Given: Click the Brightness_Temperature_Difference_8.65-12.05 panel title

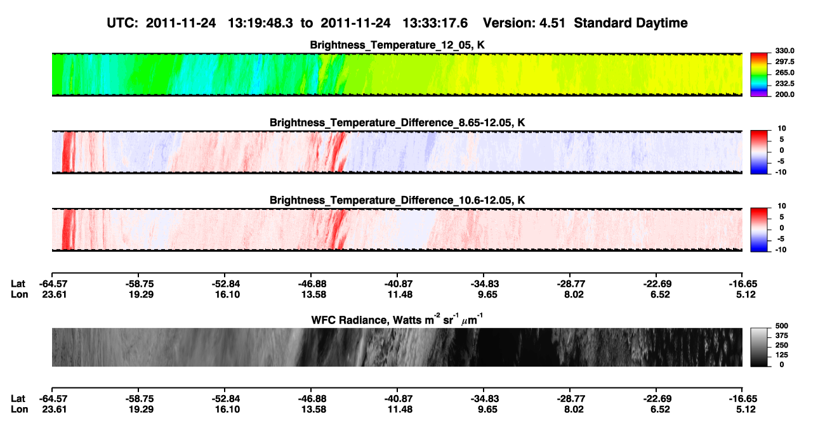Looking at the screenshot, I should coord(397,122).
